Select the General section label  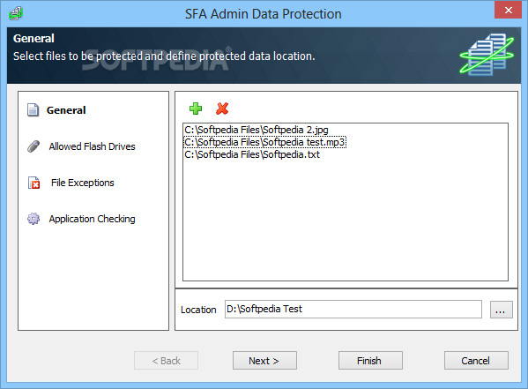(x=66, y=110)
